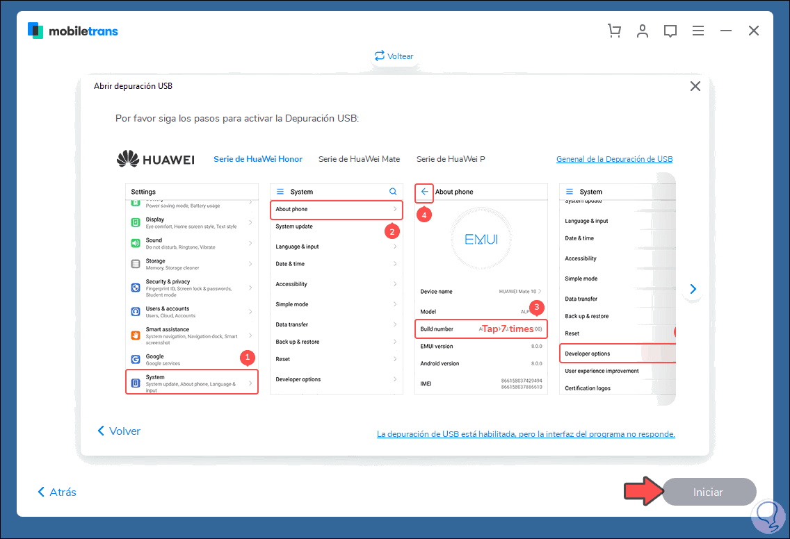Click the HUAWEI brand logo
Viewport: 790px width, 539px height.
[x=156, y=159]
